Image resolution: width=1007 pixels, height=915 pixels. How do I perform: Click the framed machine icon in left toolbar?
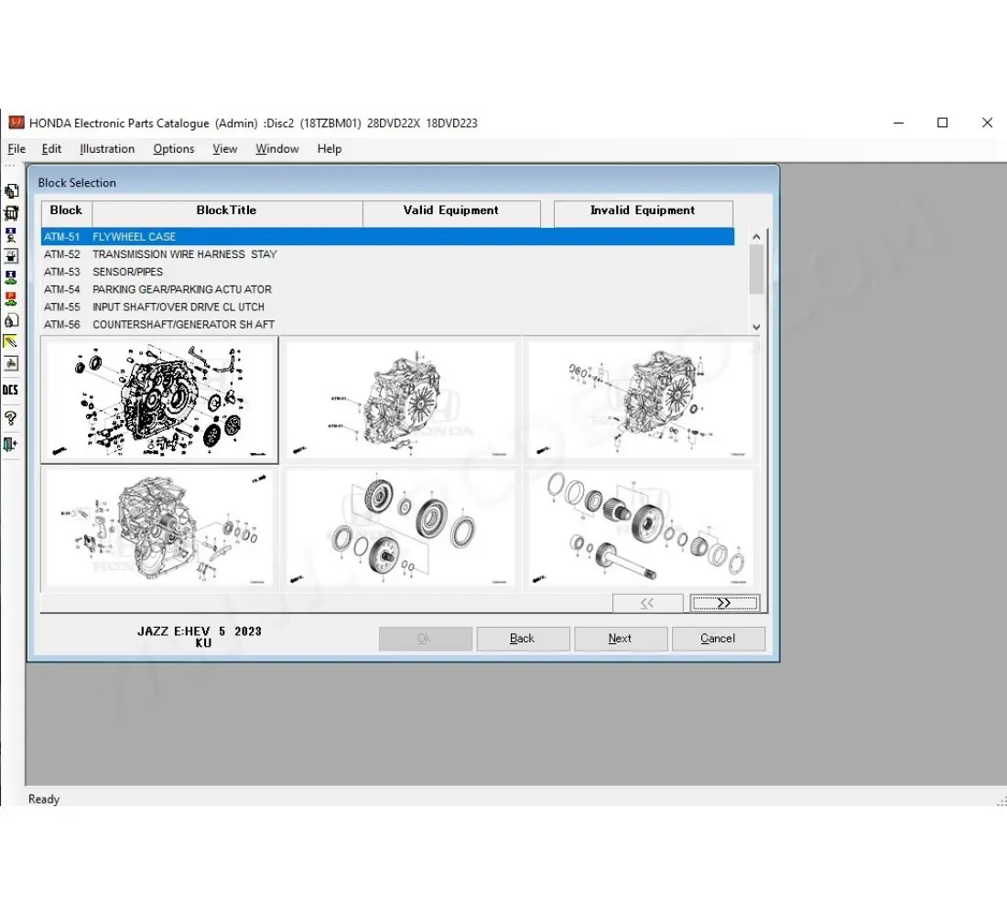[11, 255]
